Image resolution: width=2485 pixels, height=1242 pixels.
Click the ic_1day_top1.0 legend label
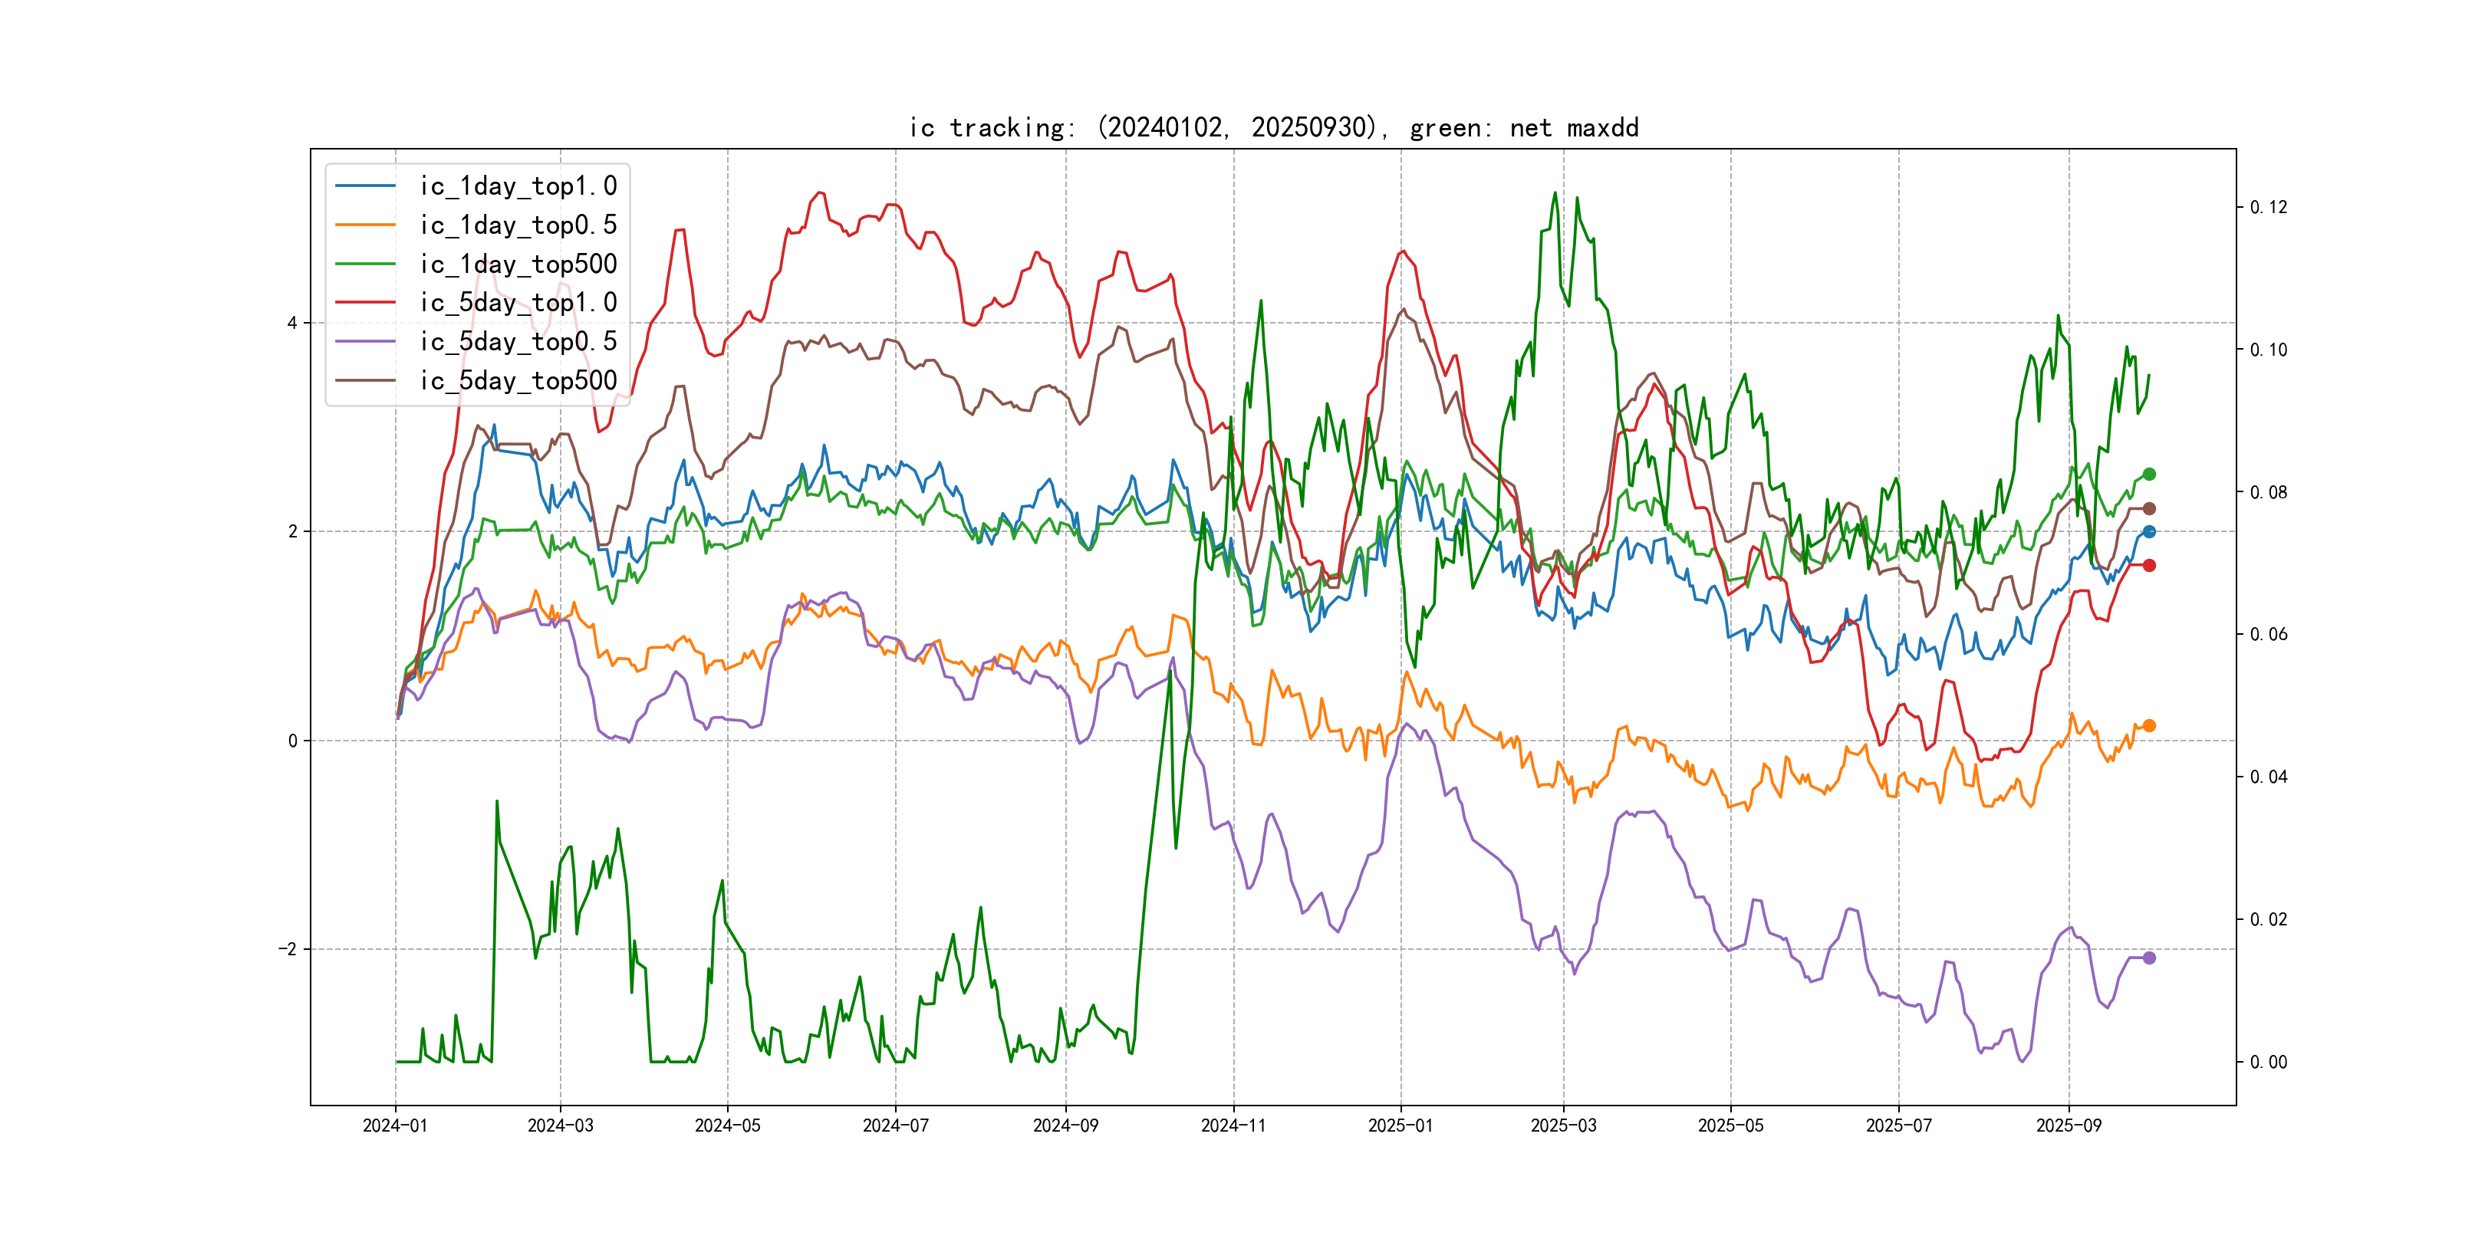(x=518, y=186)
